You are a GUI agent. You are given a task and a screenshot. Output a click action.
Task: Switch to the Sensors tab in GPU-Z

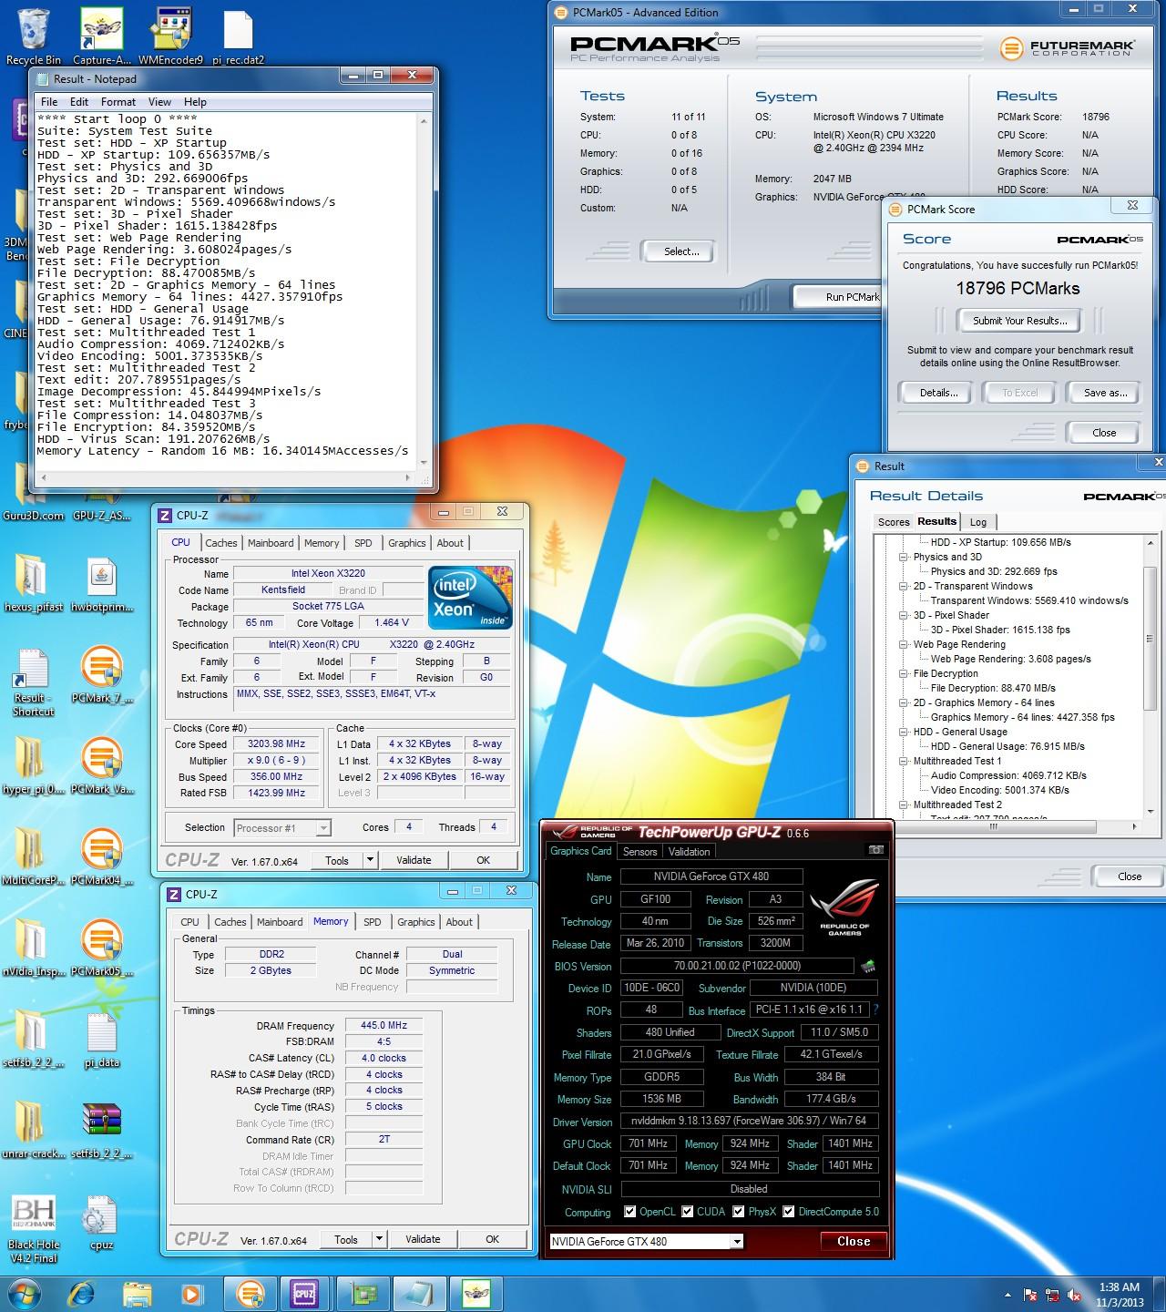639,852
